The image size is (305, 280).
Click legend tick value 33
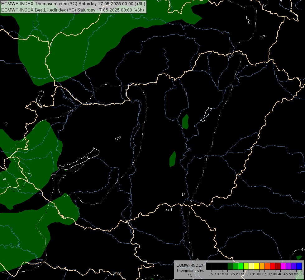coord(259,274)
